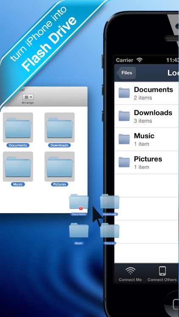The width and height of the screenshot is (179, 317).
Task: Tap the Pictures row title on iPhone
Action: tap(148, 159)
